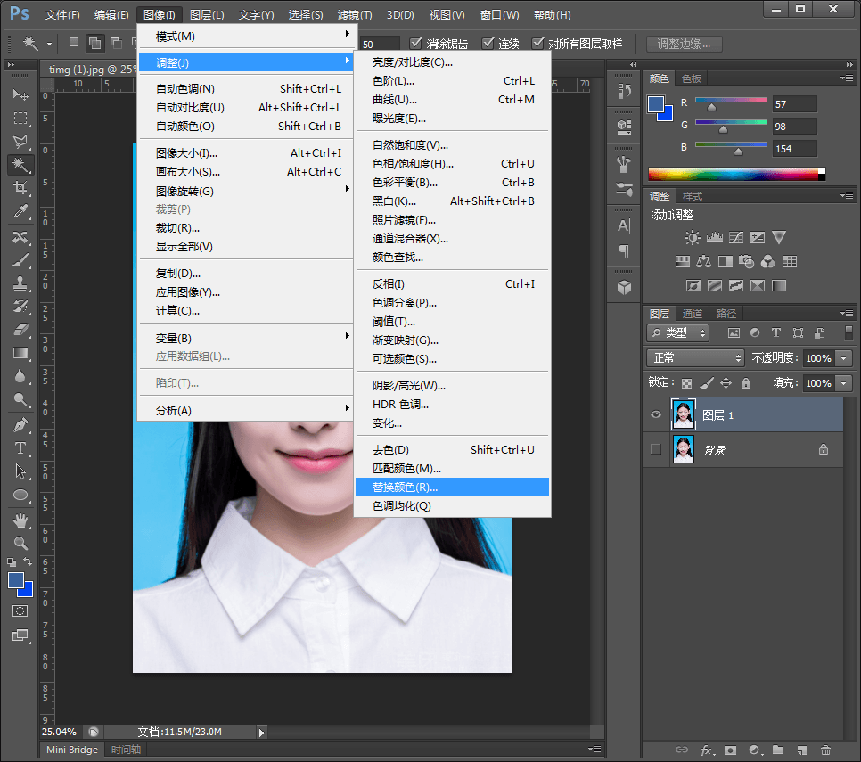Select the Path Selection tool
The height and width of the screenshot is (762, 861).
pyautogui.click(x=20, y=471)
